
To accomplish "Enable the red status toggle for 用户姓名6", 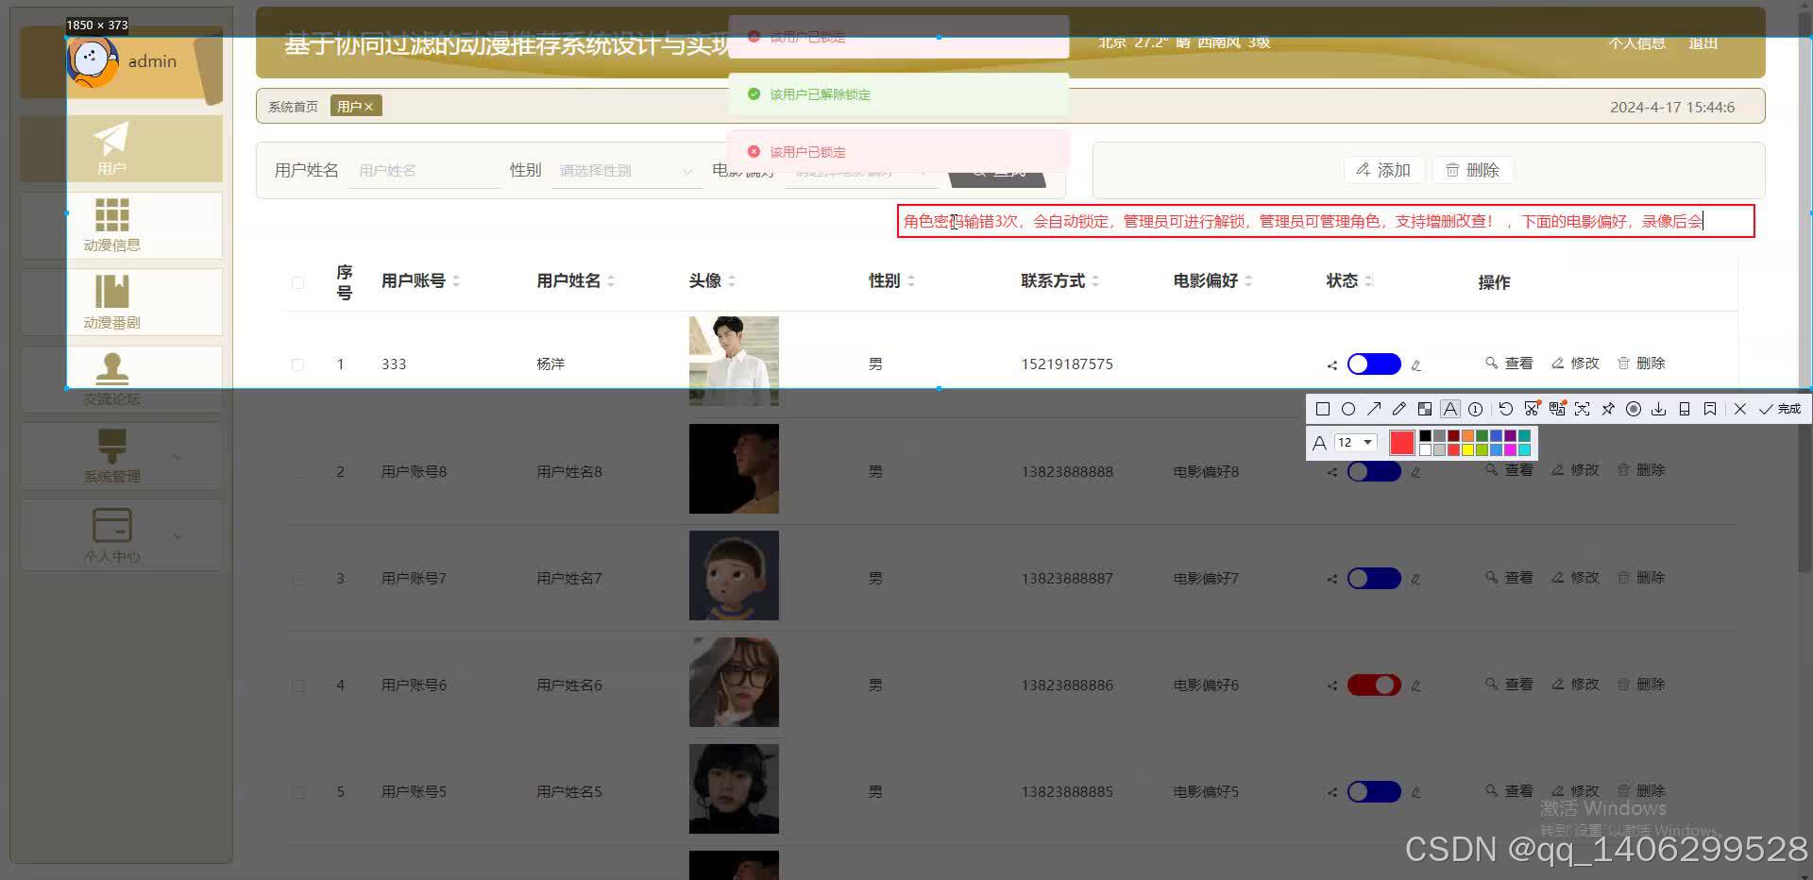I will 1373,685.
